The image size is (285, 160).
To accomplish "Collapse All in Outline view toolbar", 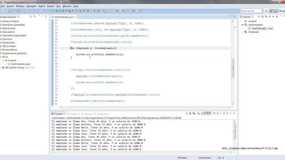I will (x=259, y=17).
